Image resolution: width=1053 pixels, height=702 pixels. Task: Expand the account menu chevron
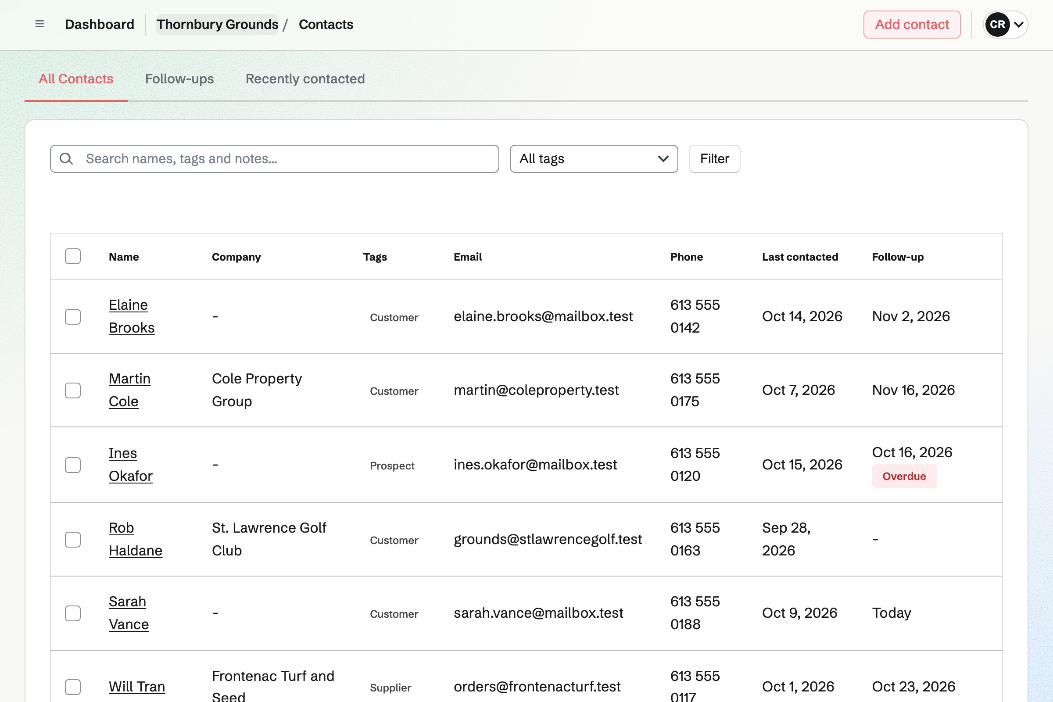pyautogui.click(x=1018, y=25)
